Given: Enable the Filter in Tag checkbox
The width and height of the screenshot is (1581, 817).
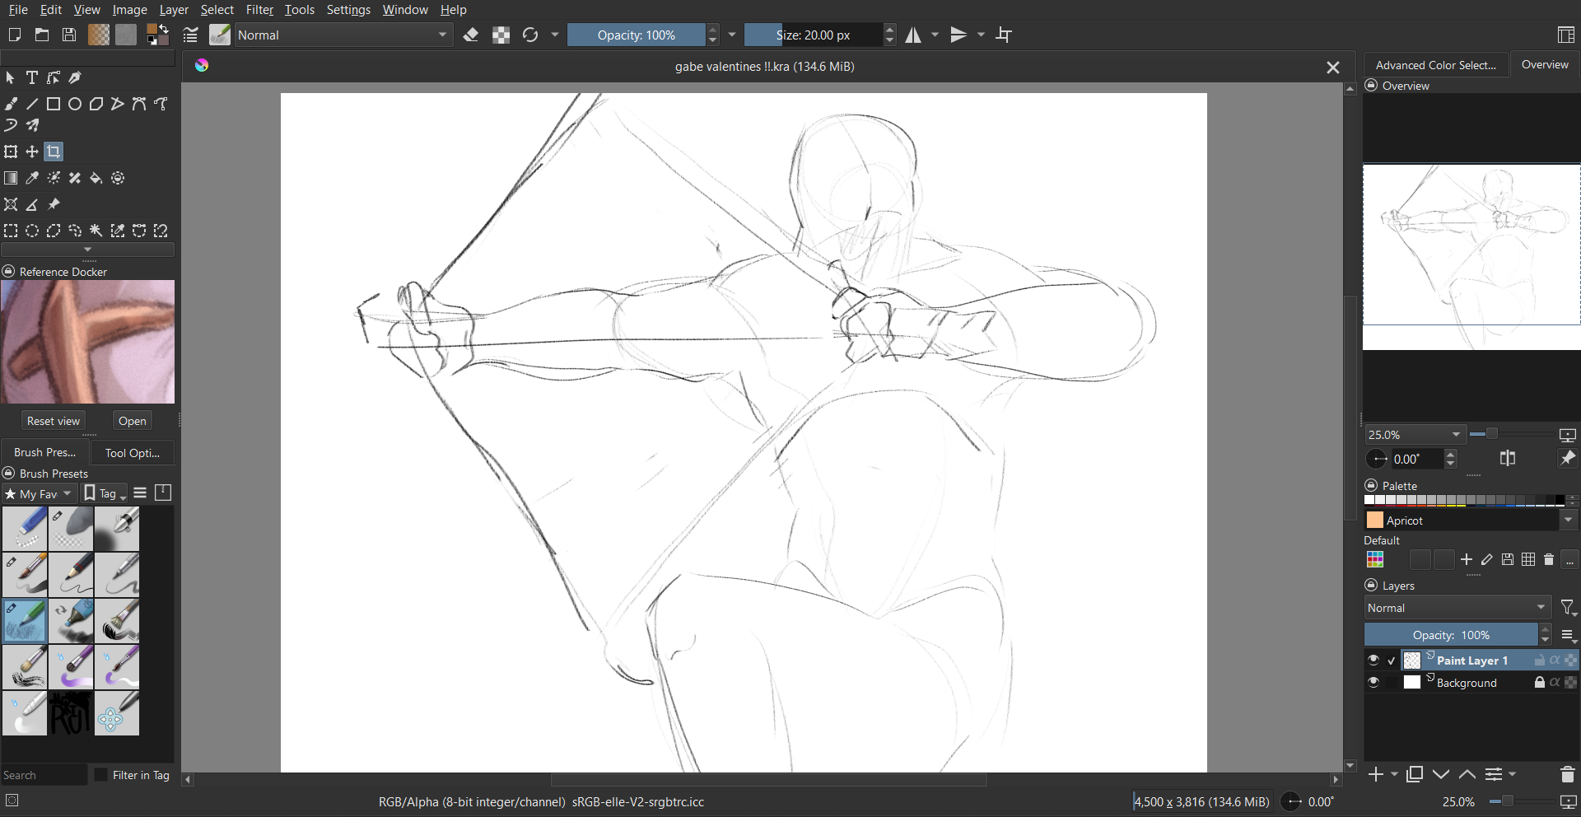Looking at the screenshot, I should pos(101,775).
